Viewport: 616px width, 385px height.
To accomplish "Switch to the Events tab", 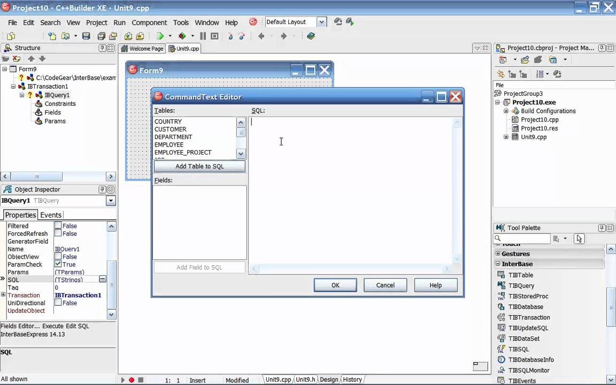I will pyautogui.click(x=51, y=215).
